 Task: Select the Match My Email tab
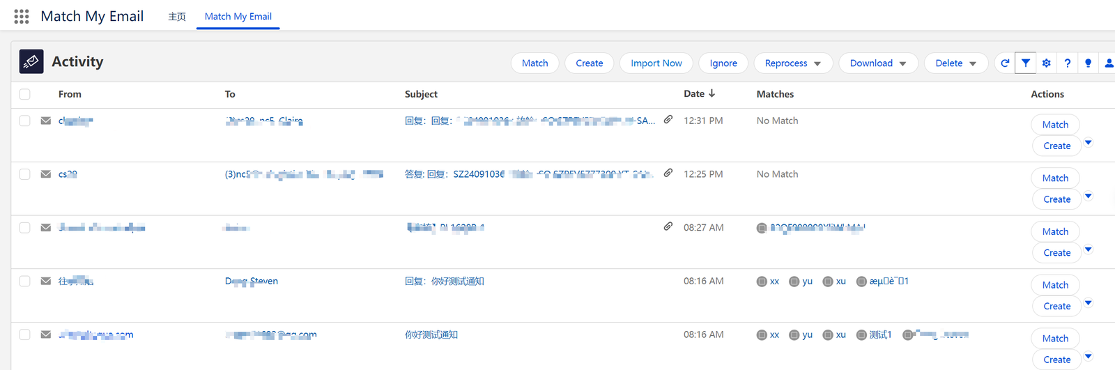click(238, 16)
